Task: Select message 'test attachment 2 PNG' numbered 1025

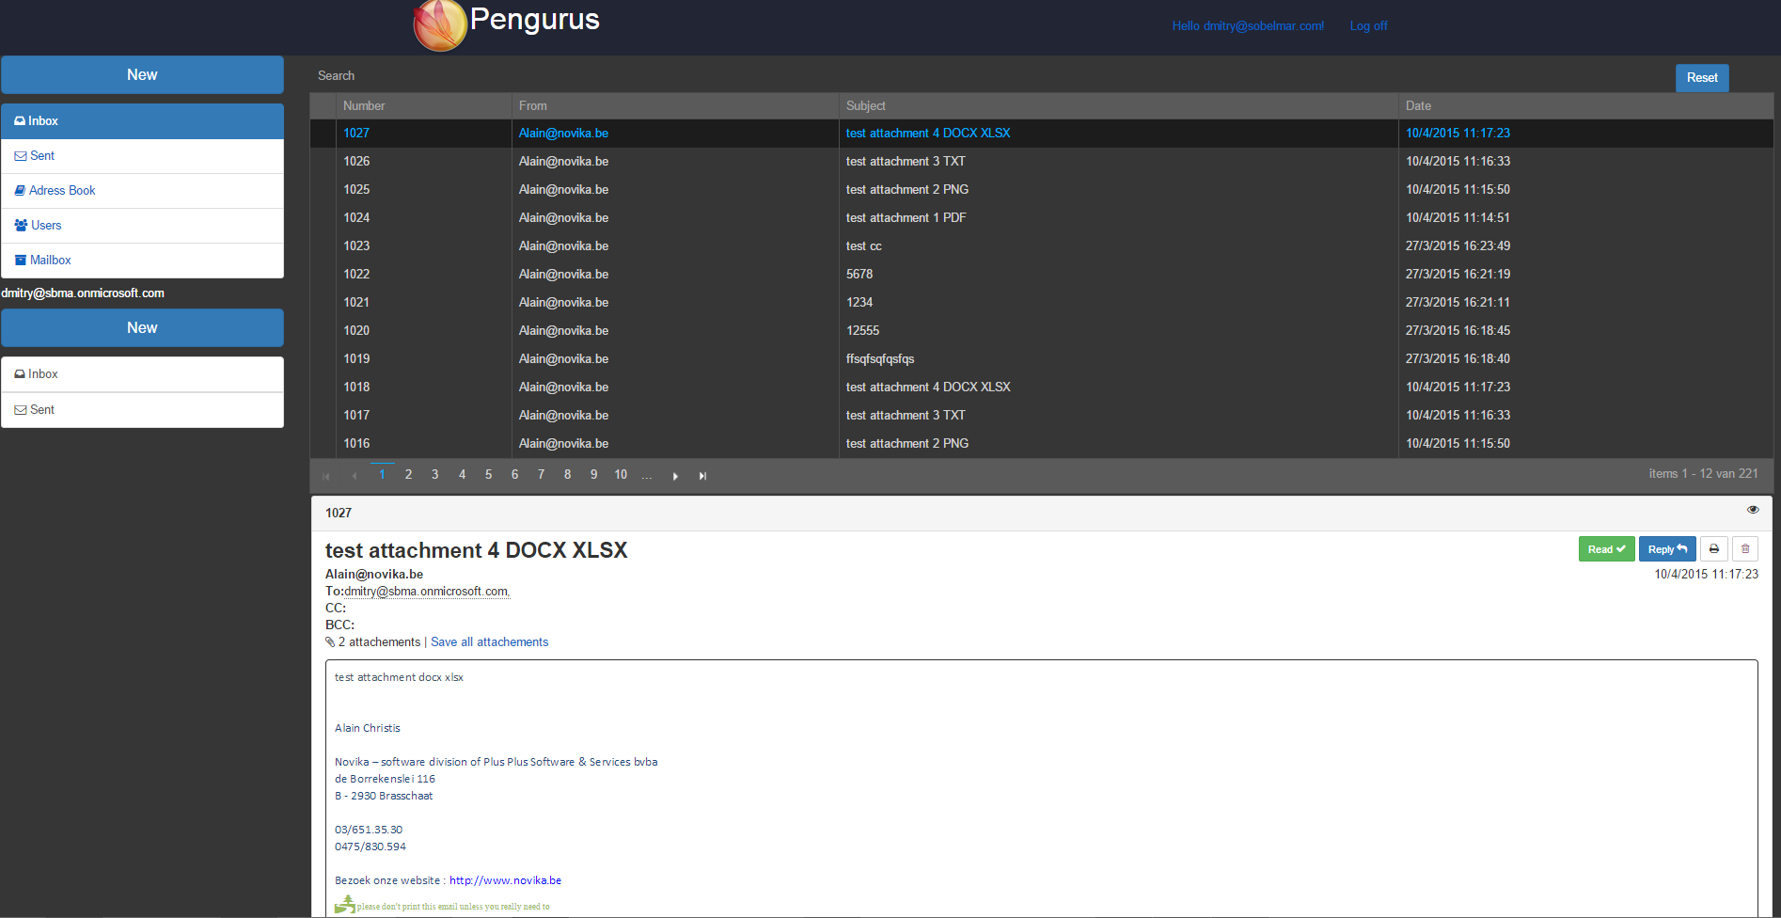Action: click(1042, 190)
